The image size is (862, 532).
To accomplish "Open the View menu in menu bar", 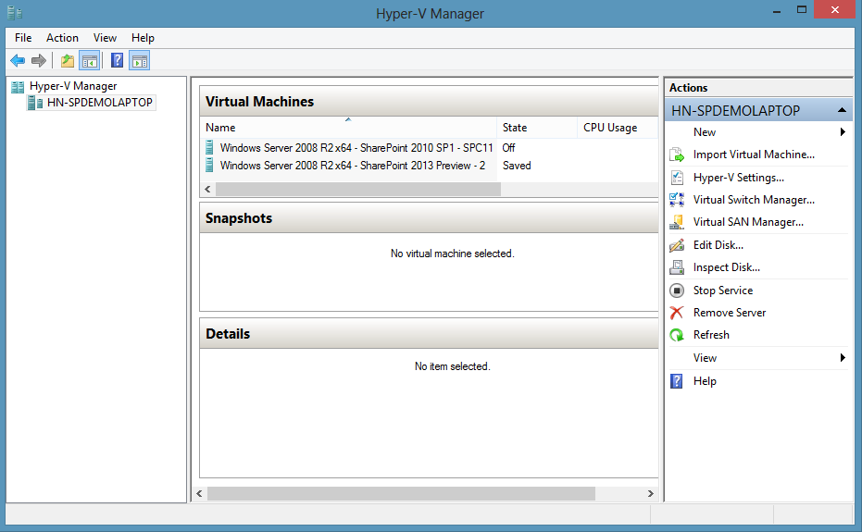I will (105, 38).
